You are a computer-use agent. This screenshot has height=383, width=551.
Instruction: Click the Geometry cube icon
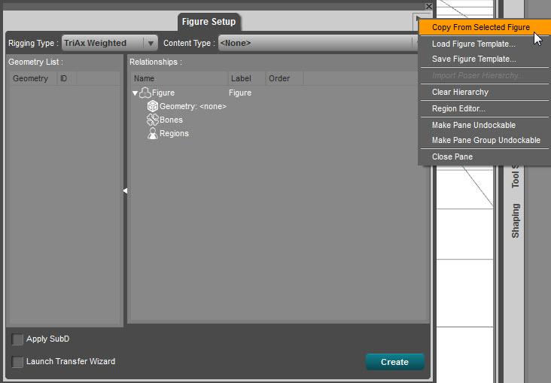click(153, 106)
